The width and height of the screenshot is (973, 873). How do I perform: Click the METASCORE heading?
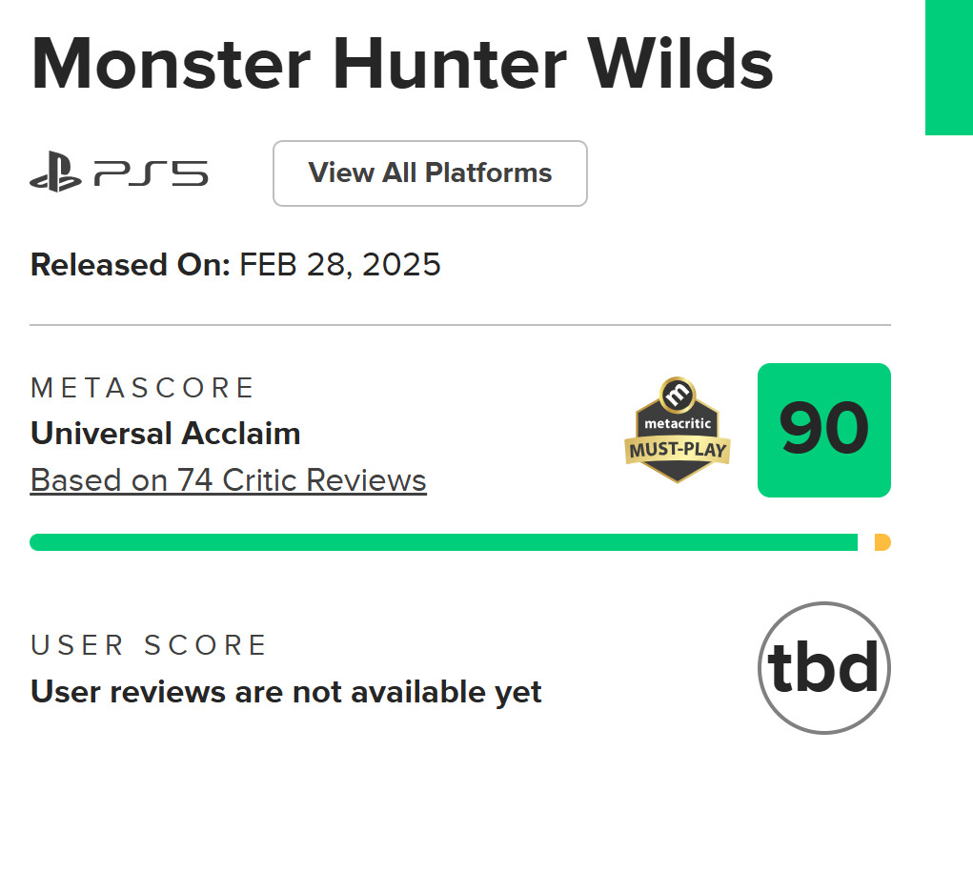pyautogui.click(x=143, y=388)
